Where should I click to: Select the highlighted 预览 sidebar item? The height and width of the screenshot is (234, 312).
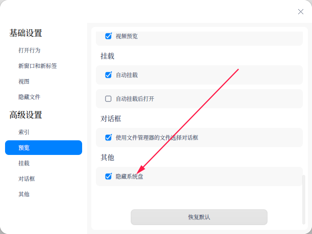point(44,148)
